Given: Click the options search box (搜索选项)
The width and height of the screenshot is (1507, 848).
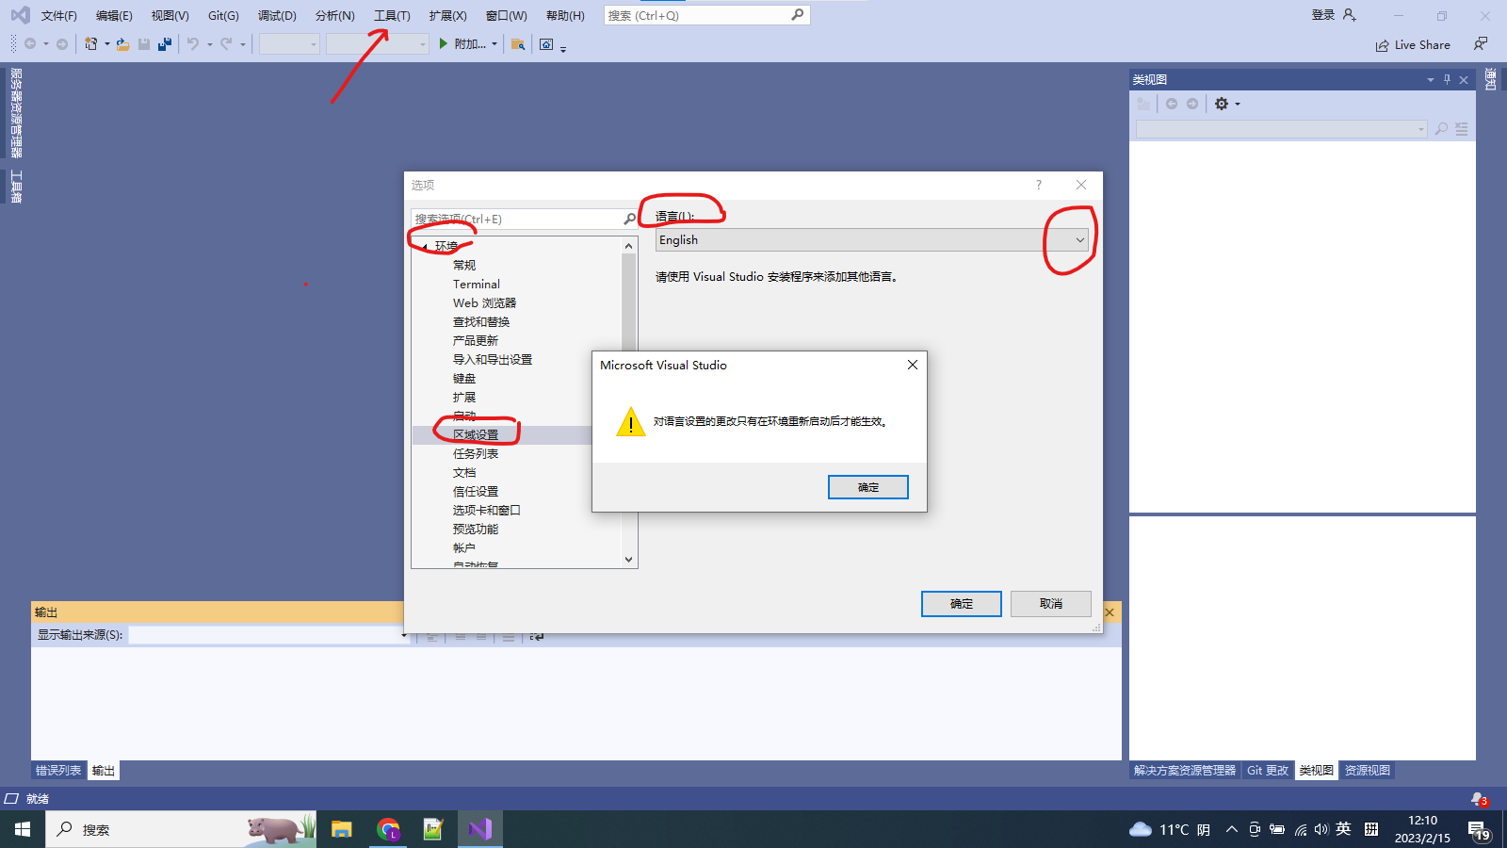Looking at the screenshot, I should coord(525,219).
